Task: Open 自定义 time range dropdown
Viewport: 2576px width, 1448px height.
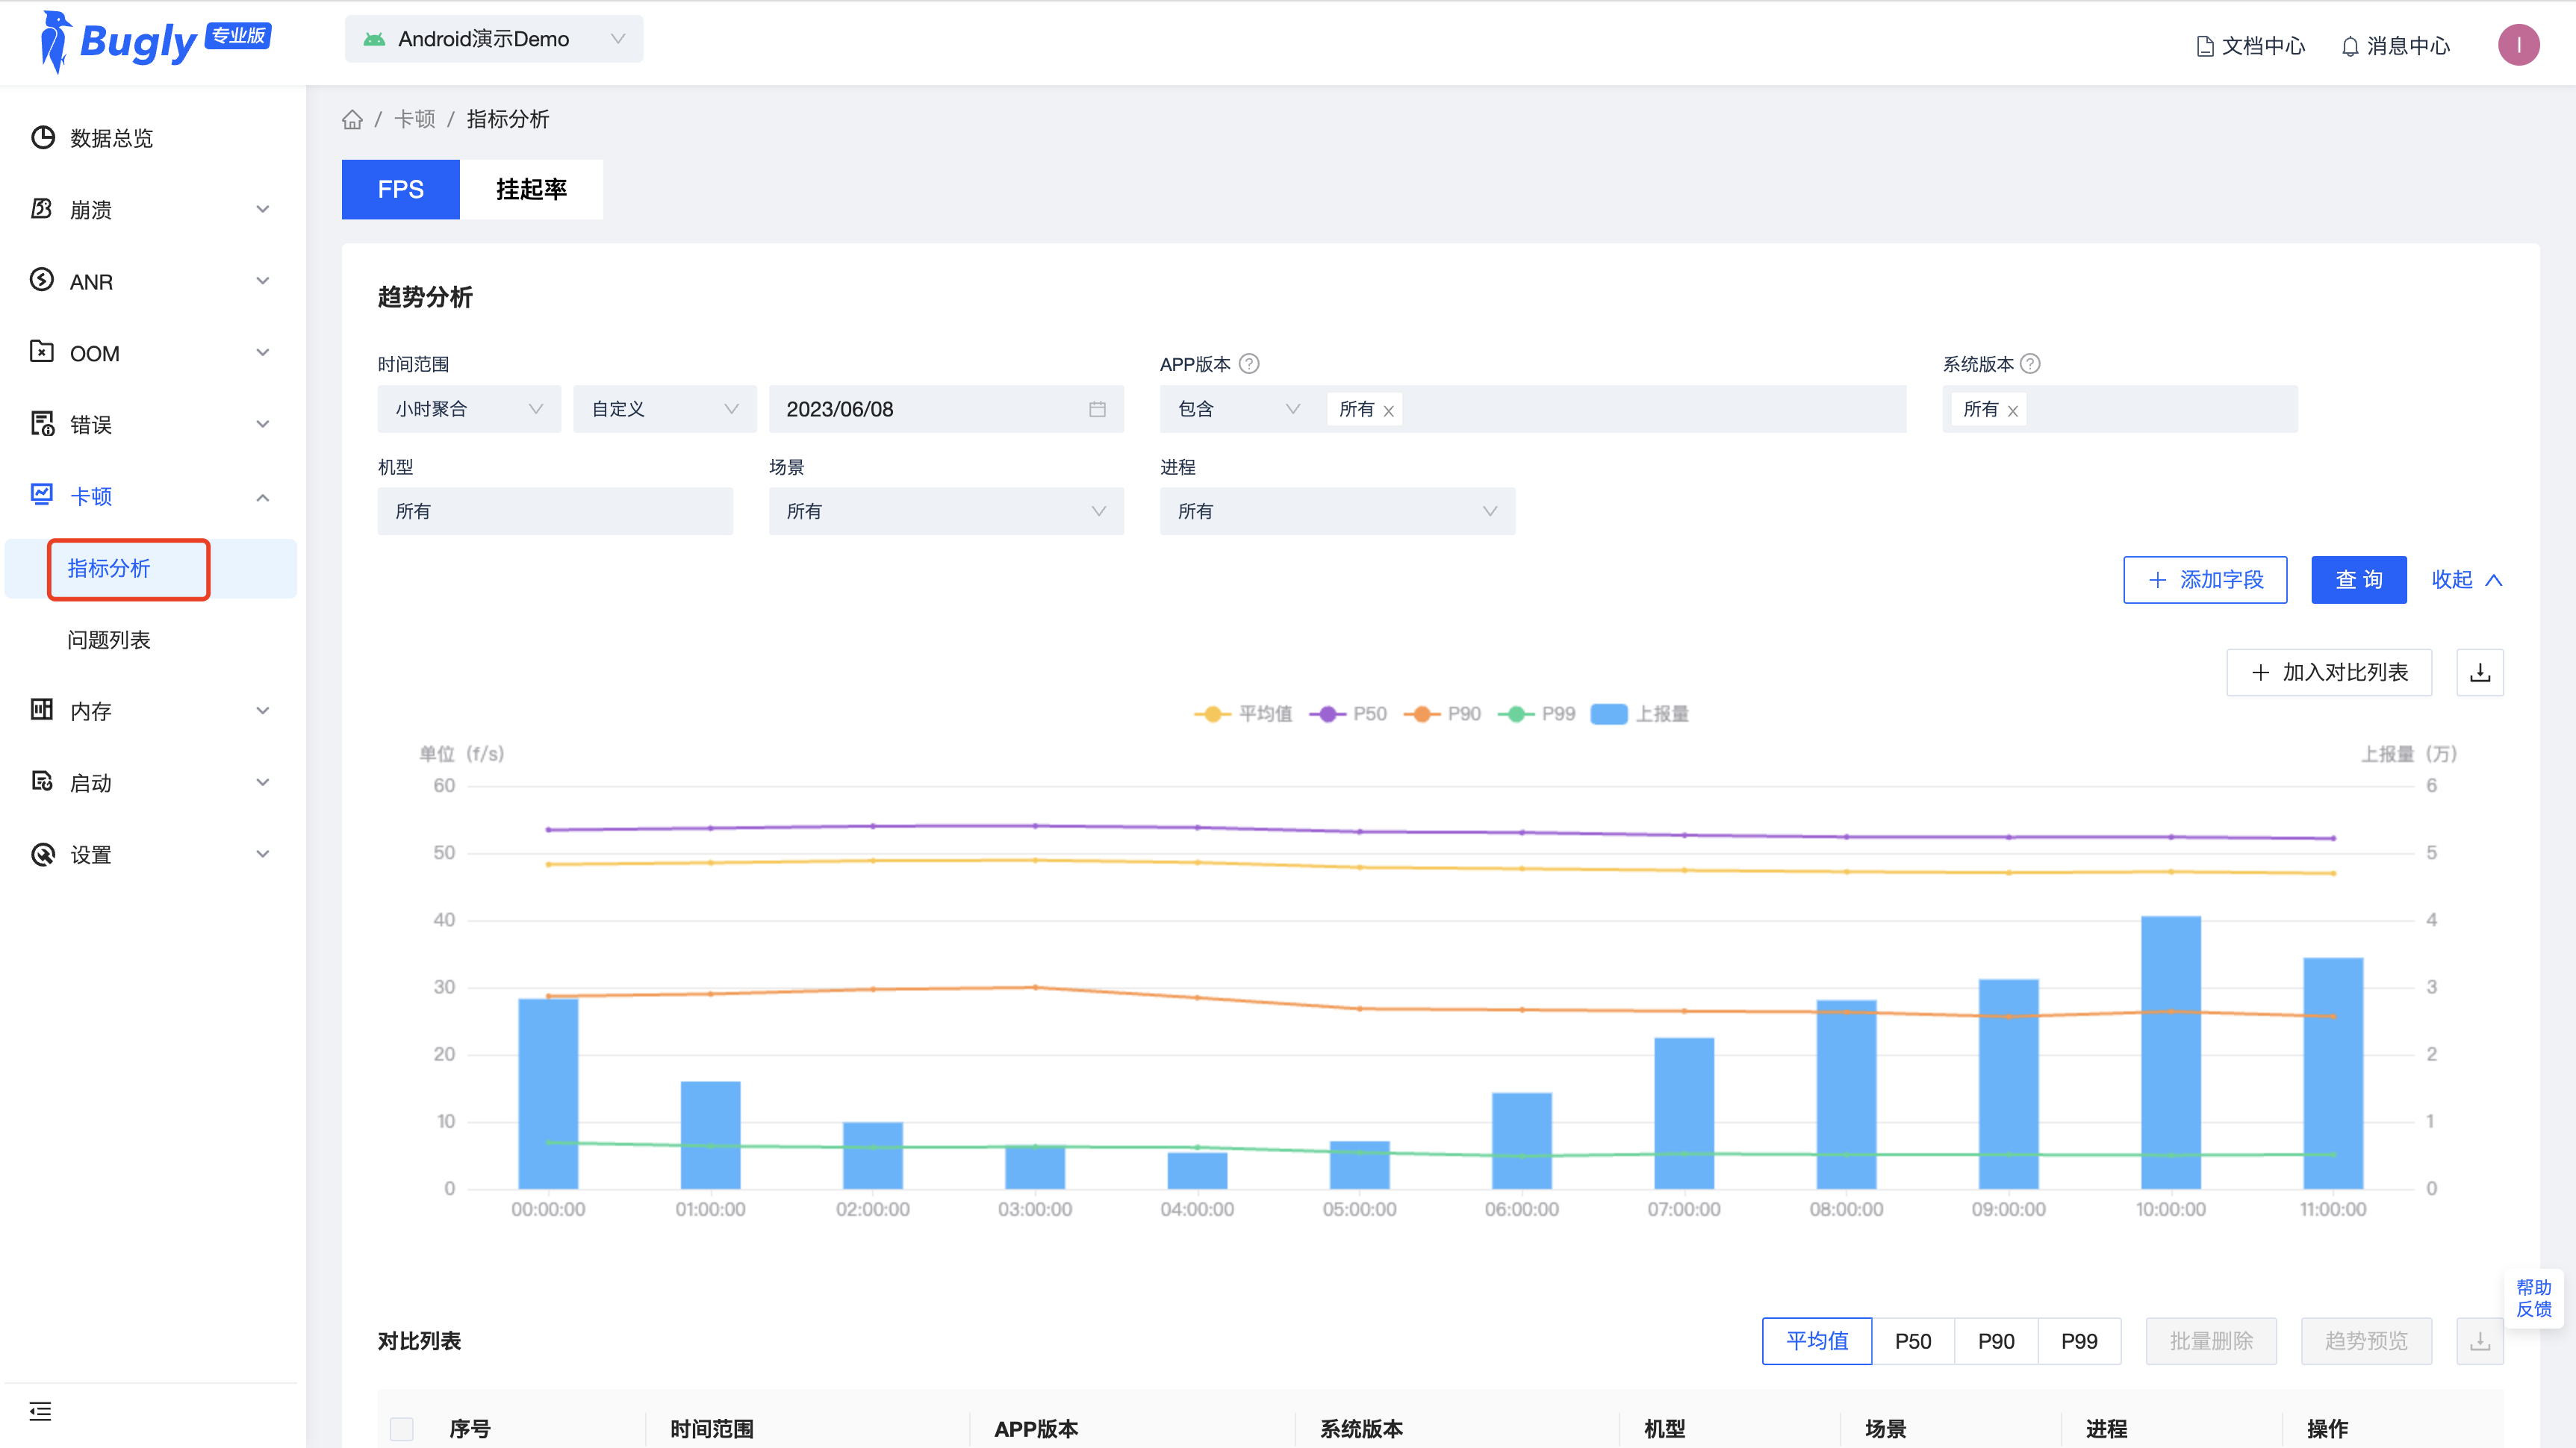Action: (x=665, y=409)
